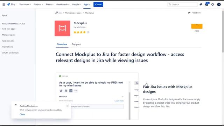This screenshot has width=224, height=126.
Task: Click the star rating of Mockplus
Action: [x=79, y=32]
